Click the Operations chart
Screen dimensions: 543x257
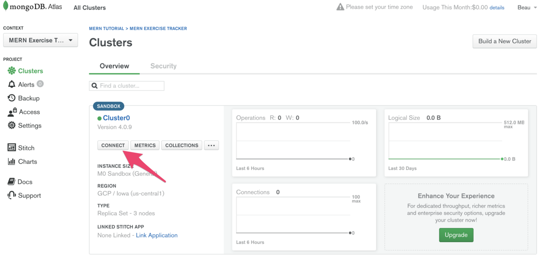[304, 143]
